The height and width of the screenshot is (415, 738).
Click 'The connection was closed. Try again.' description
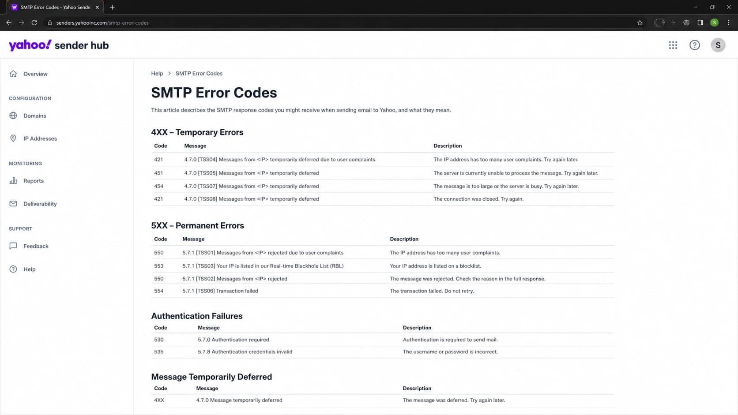tap(478, 199)
